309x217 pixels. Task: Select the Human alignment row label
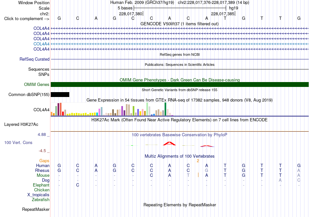pos(43,165)
